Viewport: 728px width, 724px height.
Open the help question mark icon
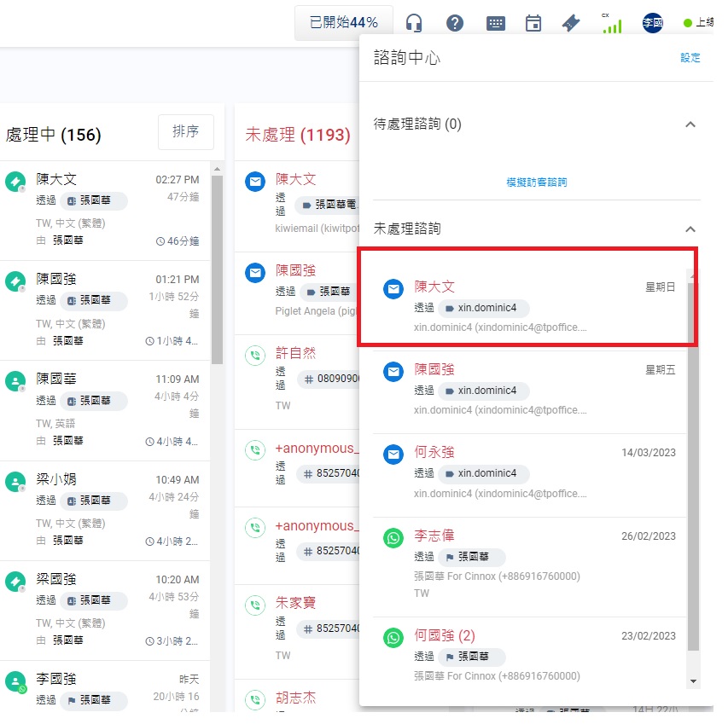click(x=455, y=23)
